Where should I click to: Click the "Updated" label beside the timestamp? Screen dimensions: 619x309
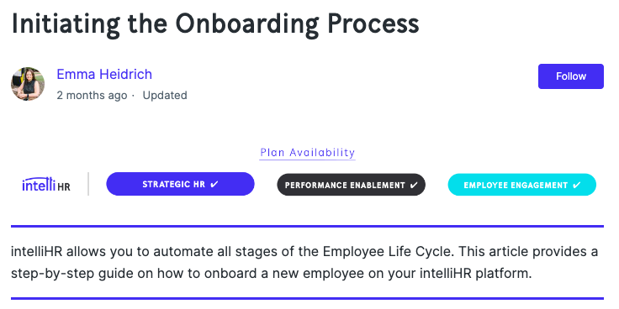point(165,96)
